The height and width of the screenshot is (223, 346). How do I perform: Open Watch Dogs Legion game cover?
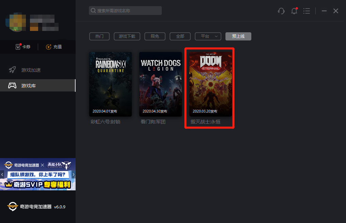click(160, 84)
